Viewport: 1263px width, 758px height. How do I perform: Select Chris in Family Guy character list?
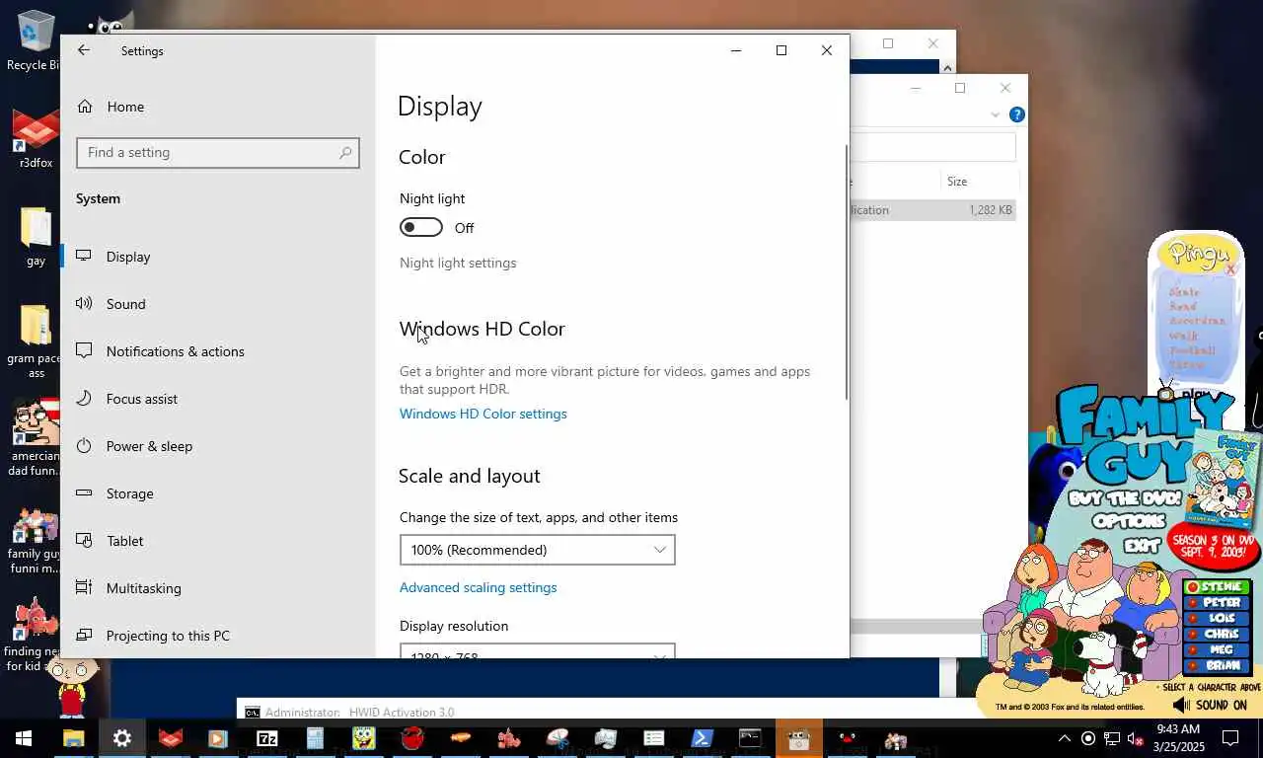pos(1217,635)
